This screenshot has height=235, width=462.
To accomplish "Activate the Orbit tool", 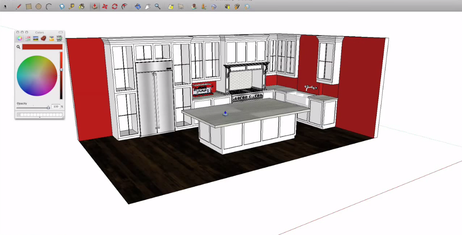I will pyautogui.click(x=138, y=6).
